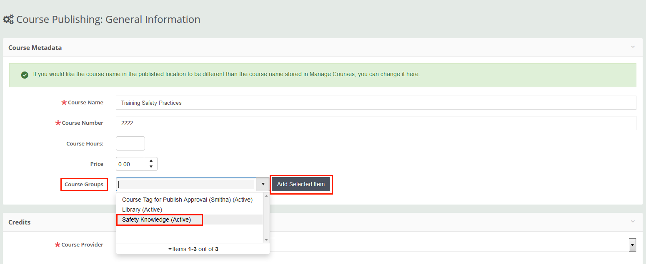Click the Add Selected Item button
The image size is (646, 264).
(301, 184)
